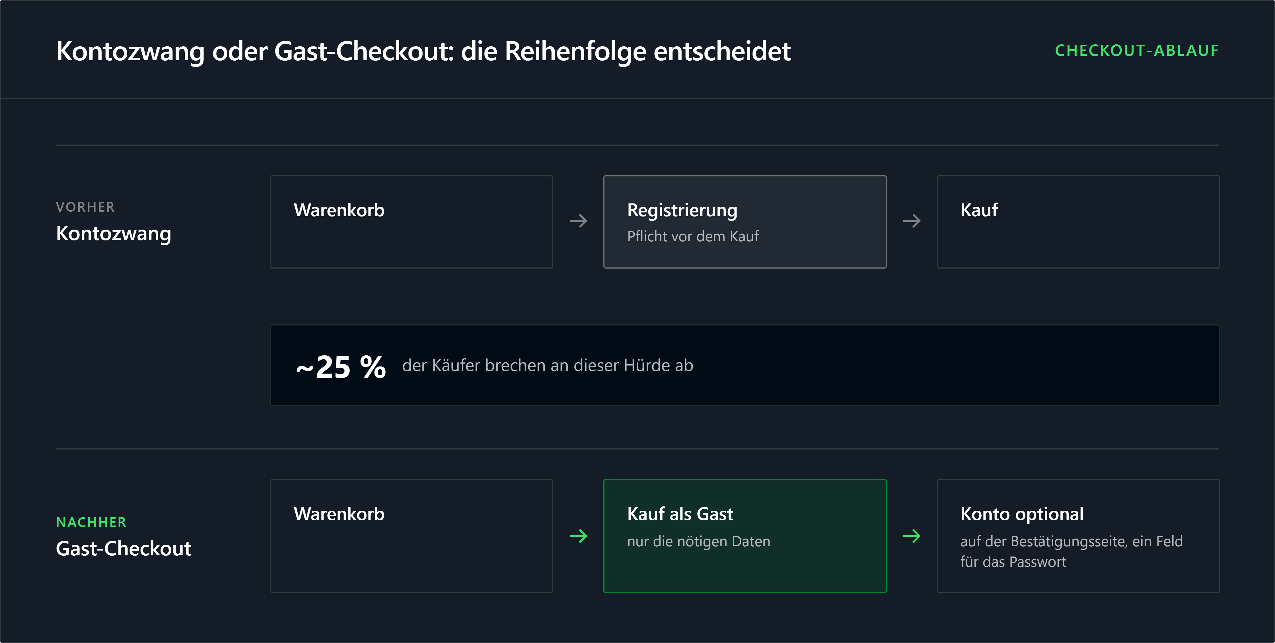This screenshot has height=643, width=1275.
Task: Click the green arrow before Konto optional
Action: (912, 536)
